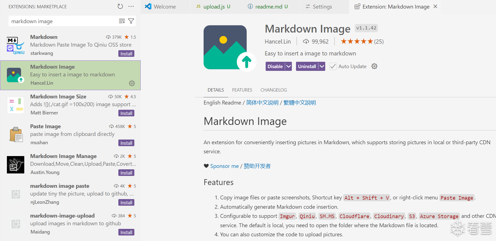The height and width of the screenshot is (241, 496).
Task: Follow the Sponsor me link
Action: pyautogui.click(x=225, y=166)
